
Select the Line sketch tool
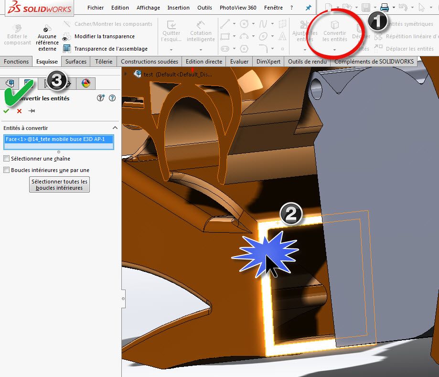coord(225,24)
